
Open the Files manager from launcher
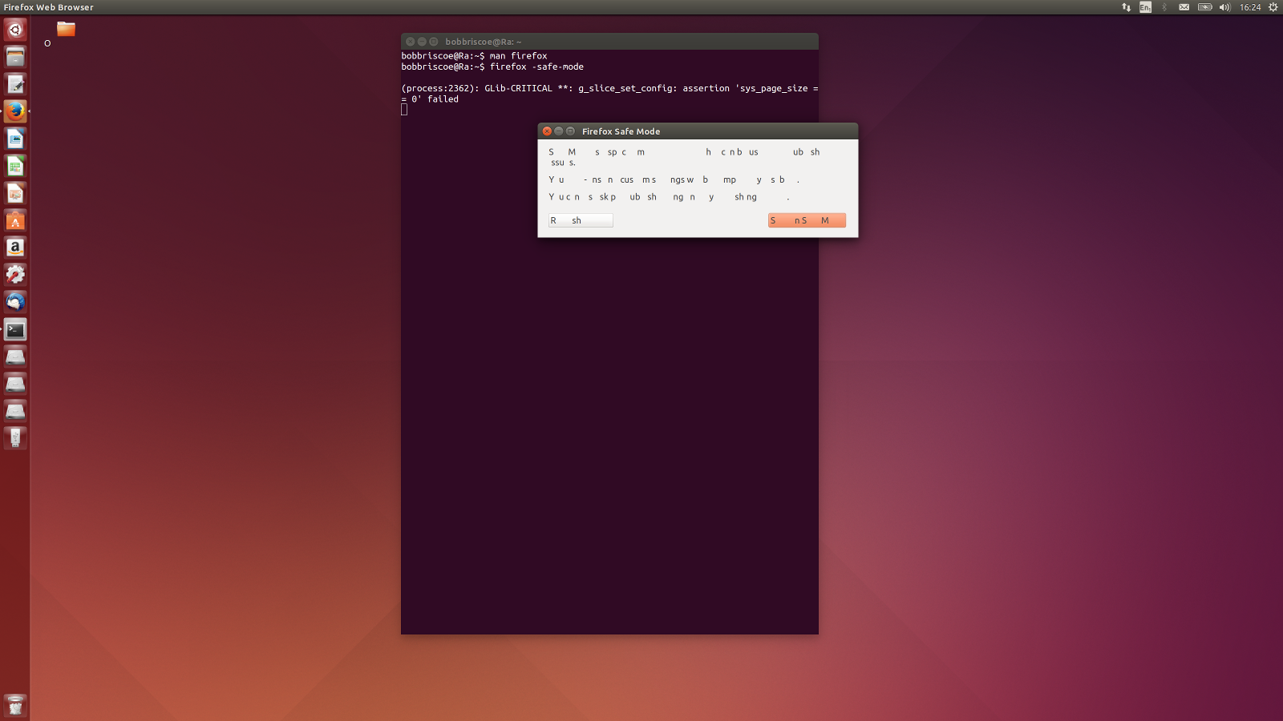tap(15, 57)
